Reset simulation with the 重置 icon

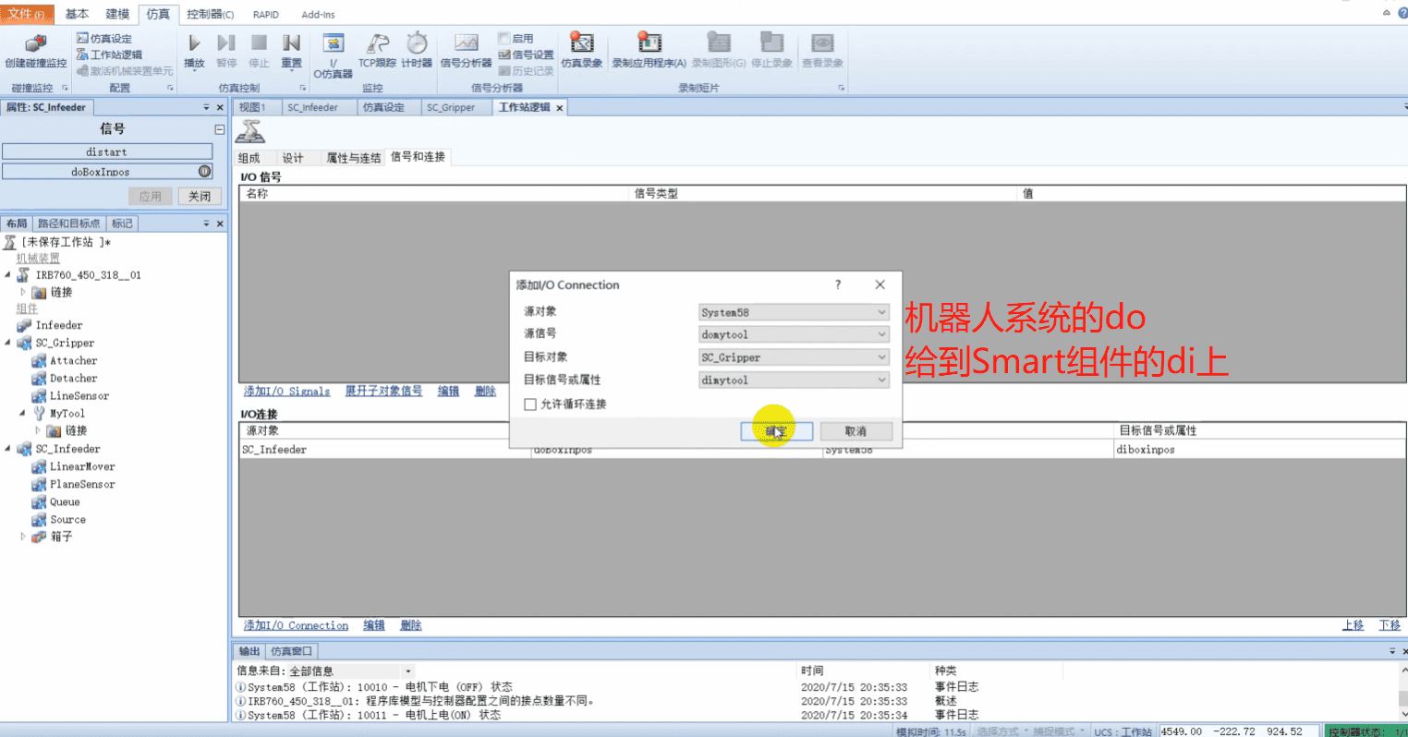(x=291, y=43)
